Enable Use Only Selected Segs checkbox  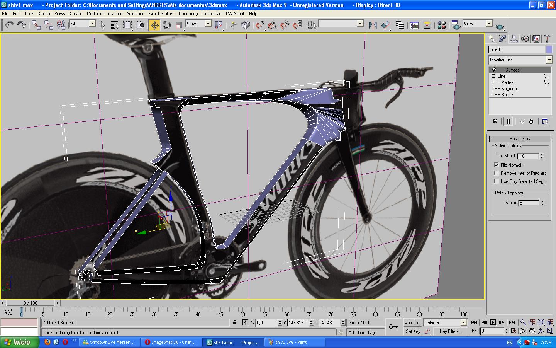pyautogui.click(x=497, y=181)
